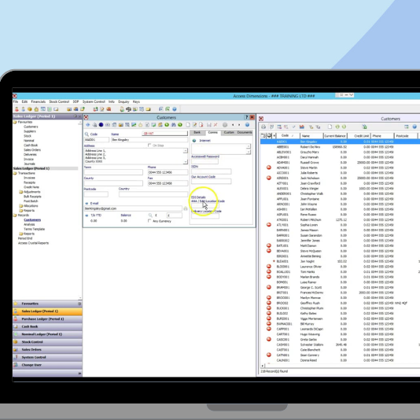Image resolution: width=420 pixels, height=420 pixels.
Task: Sort list by Current Balance column header
Action: 335,136
